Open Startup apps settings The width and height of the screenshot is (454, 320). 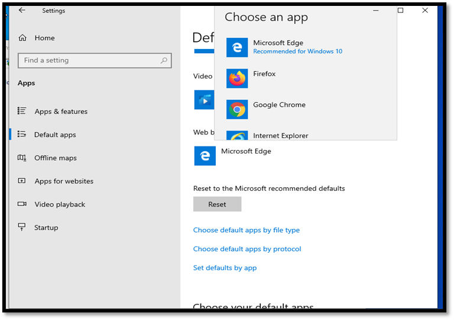pos(46,227)
